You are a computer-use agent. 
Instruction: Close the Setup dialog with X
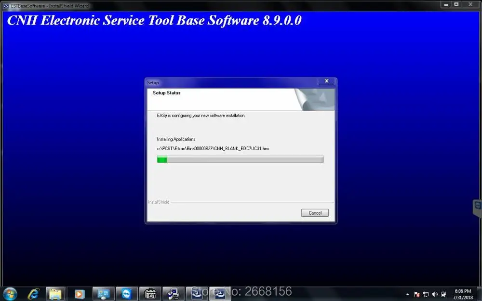(326, 81)
